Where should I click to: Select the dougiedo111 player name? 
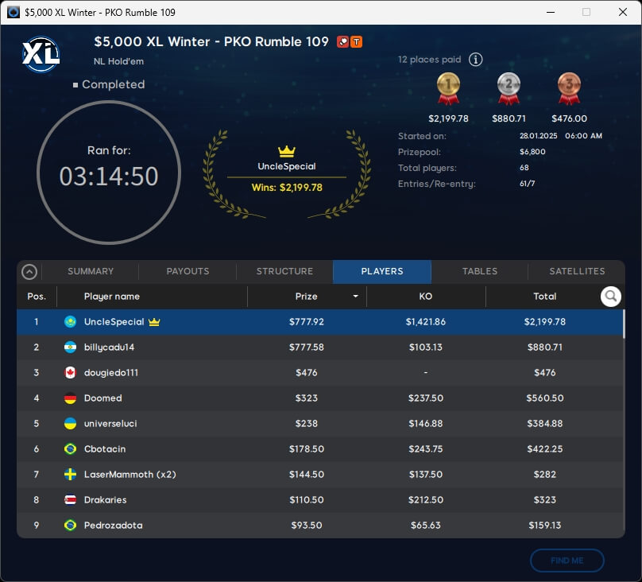pos(111,373)
